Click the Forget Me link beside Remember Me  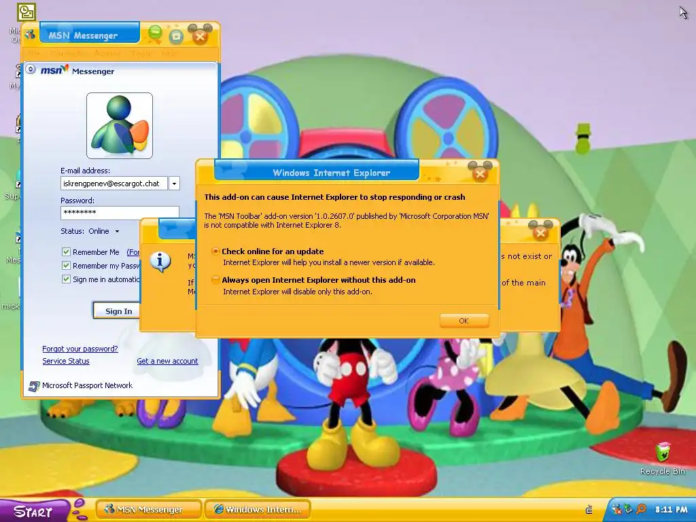click(x=133, y=252)
